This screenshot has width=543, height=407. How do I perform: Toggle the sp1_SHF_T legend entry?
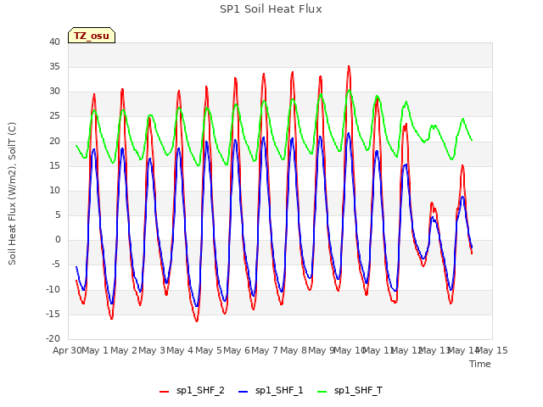coord(350,391)
